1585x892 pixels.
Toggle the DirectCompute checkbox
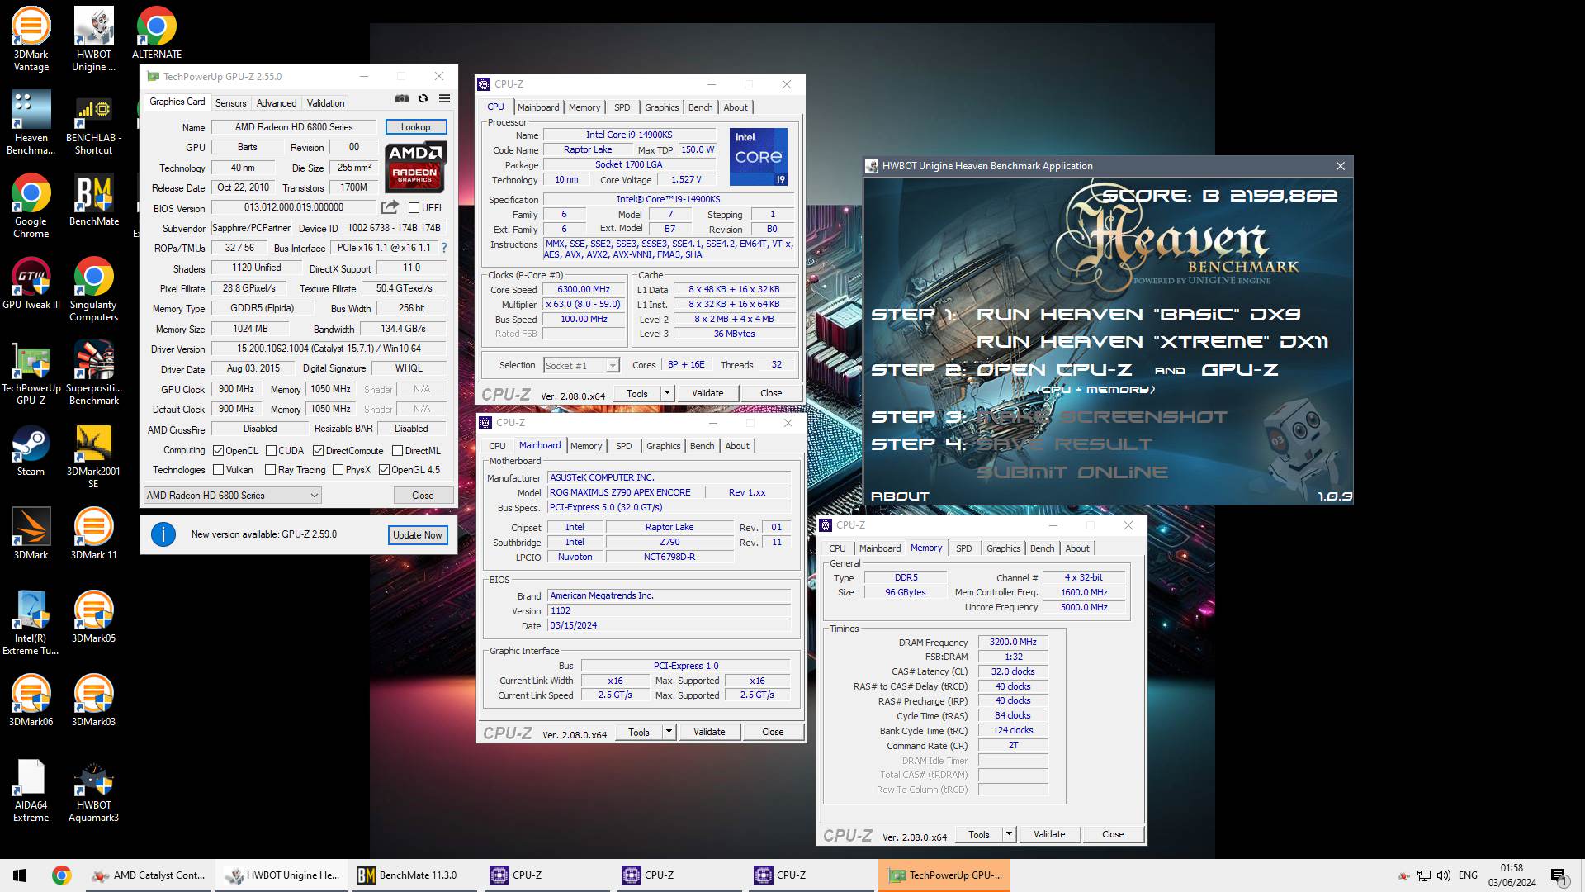click(x=318, y=451)
